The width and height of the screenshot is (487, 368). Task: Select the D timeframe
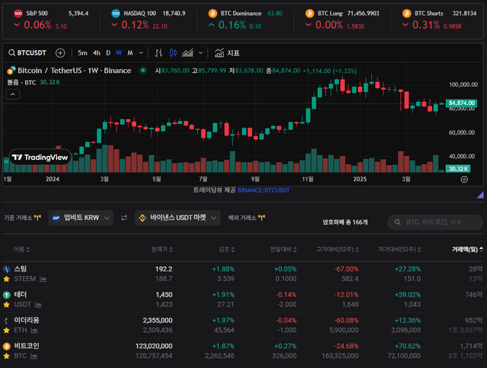click(x=108, y=53)
